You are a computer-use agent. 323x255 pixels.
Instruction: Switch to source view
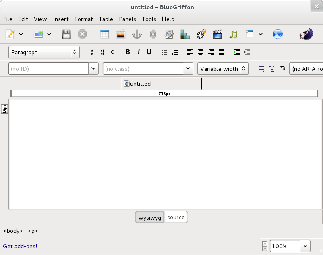click(176, 218)
